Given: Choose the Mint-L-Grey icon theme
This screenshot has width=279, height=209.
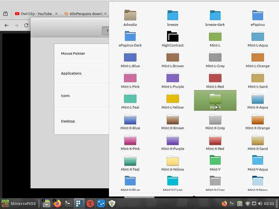Looking at the screenshot, I should pyautogui.click(x=215, y=59).
